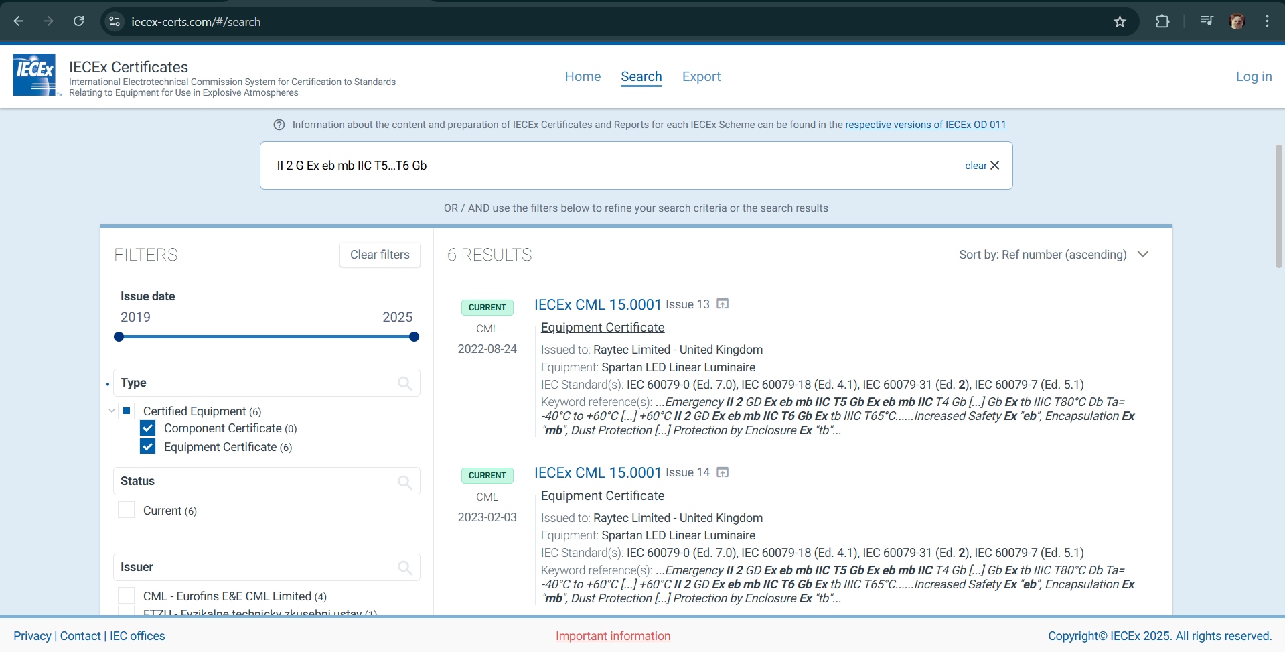Click the Issuer filter search field
Screen dimensions: 1285x652
(x=267, y=567)
